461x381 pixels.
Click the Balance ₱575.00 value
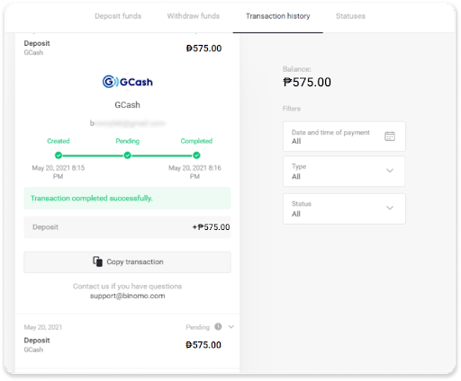(307, 82)
